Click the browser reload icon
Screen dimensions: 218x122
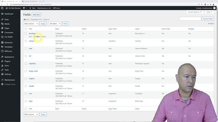(x=7, y=4)
